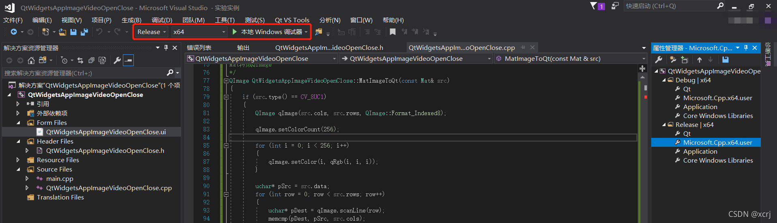Click the notifications flag icon

click(594, 6)
